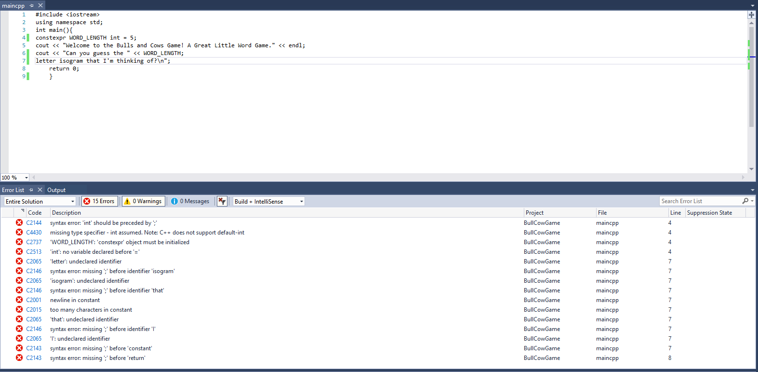Pin the Error List panel
This screenshot has width=758, height=372.
coord(31,190)
